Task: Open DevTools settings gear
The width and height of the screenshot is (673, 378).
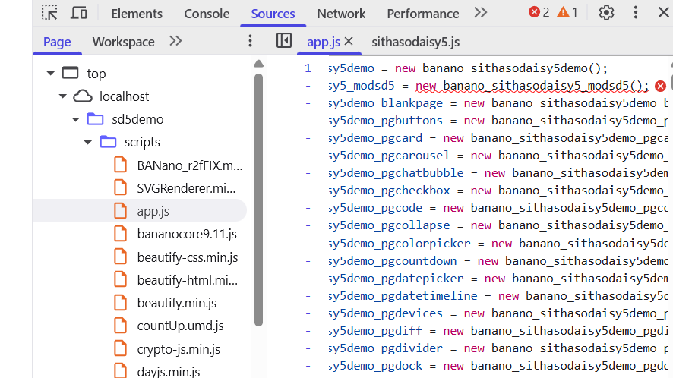Action: (x=606, y=13)
